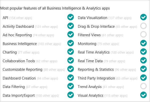Click the teal checkmark beside API
Screen dimensions: 150x102
[70, 17]
